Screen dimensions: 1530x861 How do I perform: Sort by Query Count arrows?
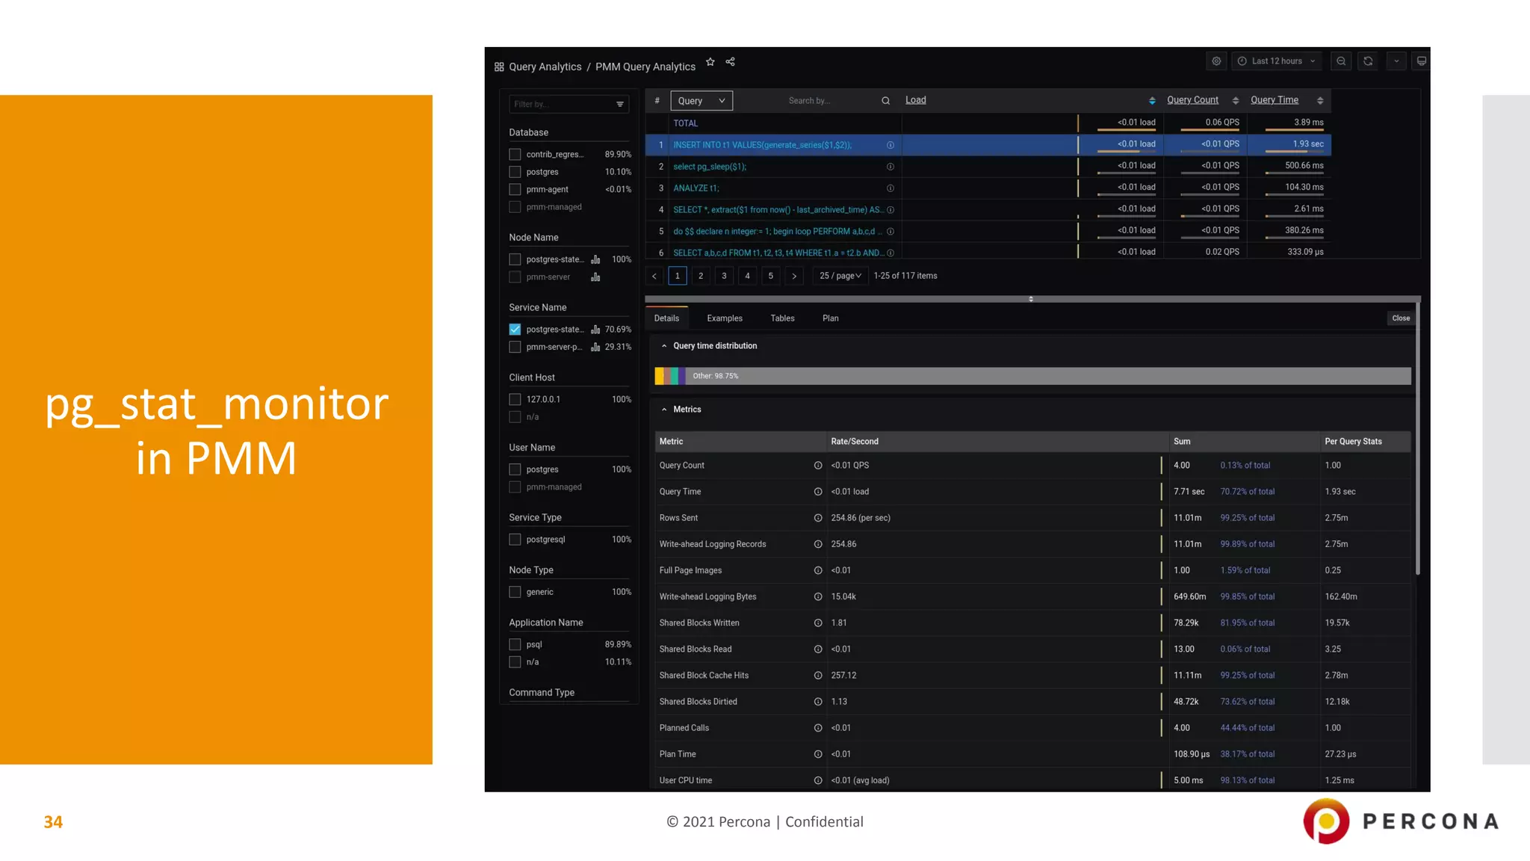click(1236, 101)
